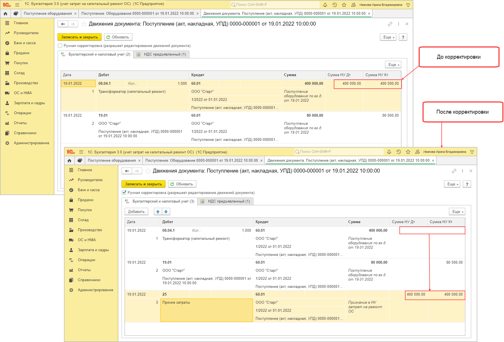Click Дебет column header in back window
The height and width of the screenshot is (342, 504).
(142, 75)
